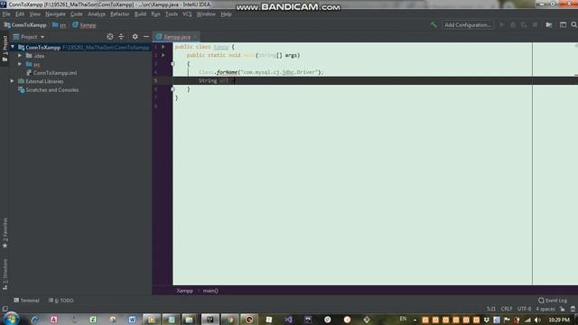
Task: Open Project panel settings gear
Action: [135, 37]
